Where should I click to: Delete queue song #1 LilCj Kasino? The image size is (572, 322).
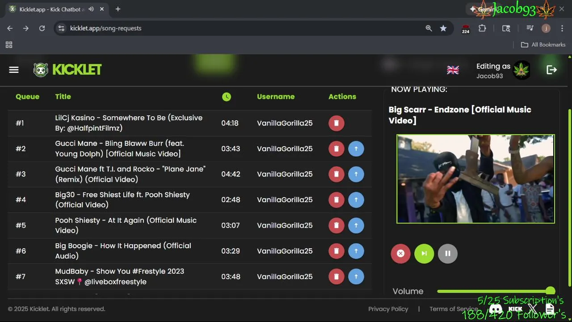[x=336, y=123]
